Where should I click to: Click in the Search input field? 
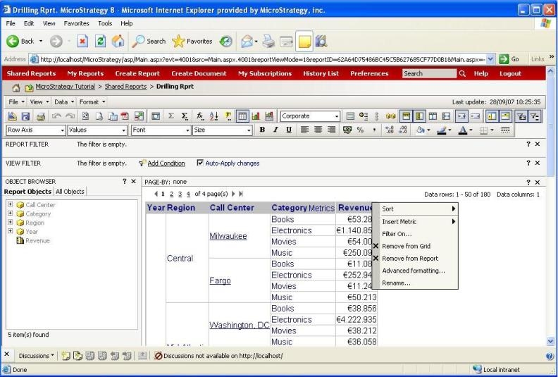tap(428, 73)
